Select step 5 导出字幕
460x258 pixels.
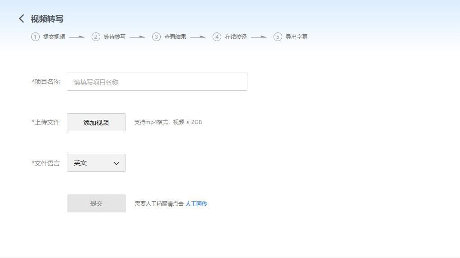[290, 37]
